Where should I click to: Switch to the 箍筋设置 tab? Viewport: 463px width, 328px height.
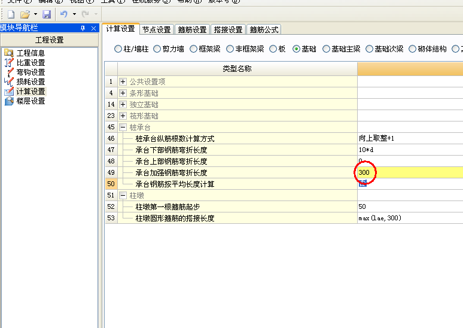[192, 29]
